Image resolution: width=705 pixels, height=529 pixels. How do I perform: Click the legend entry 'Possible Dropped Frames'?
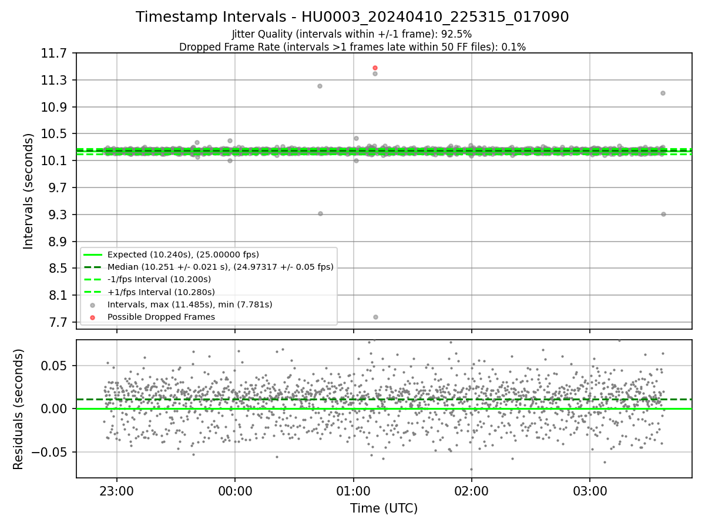(x=161, y=317)
